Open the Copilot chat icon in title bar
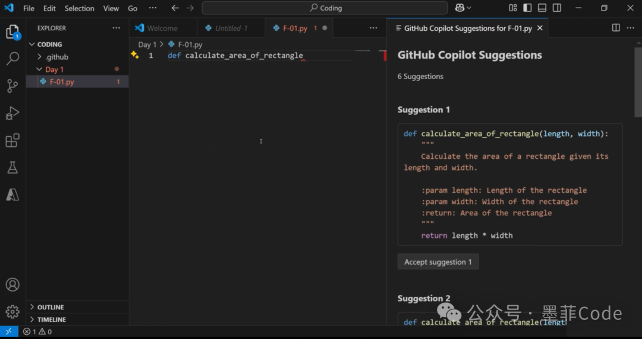The height and width of the screenshot is (339, 642). click(x=460, y=8)
